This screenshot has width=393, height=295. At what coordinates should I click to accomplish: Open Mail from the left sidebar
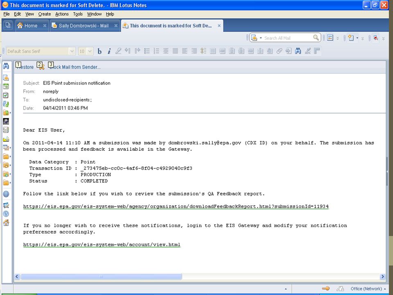[x=6, y=77]
